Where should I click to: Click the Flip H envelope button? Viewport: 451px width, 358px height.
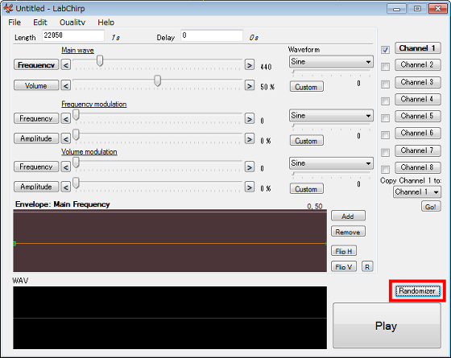pos(344,251)
